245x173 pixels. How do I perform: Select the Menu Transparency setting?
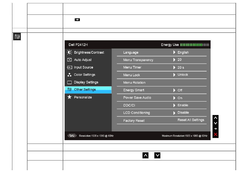point(162,60)
